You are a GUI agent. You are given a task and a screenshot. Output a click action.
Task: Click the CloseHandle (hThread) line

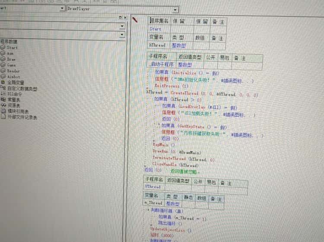point(175,165)
